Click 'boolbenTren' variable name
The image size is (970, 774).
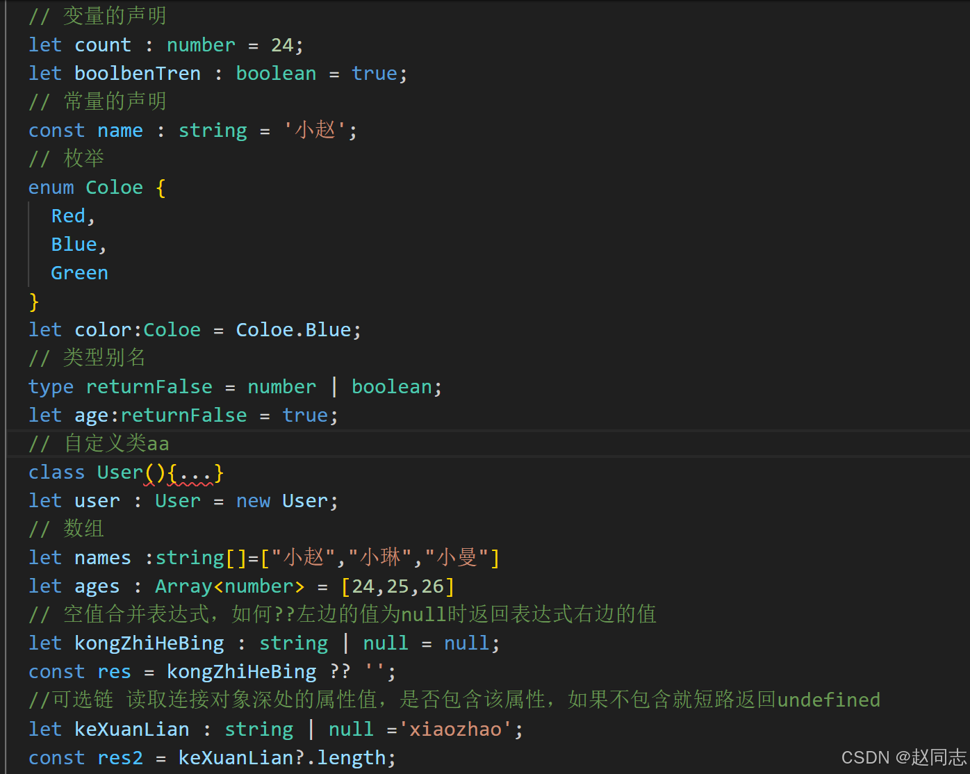pyautogui.click(x=138, y=74)
